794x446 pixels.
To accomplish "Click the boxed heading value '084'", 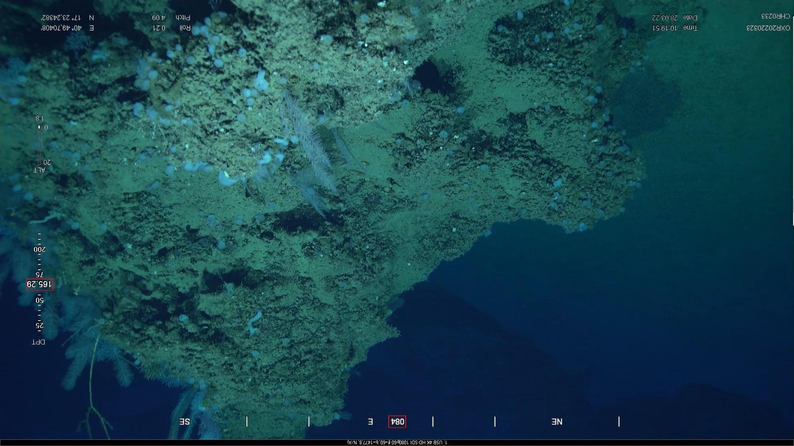I will pos(397,422).
